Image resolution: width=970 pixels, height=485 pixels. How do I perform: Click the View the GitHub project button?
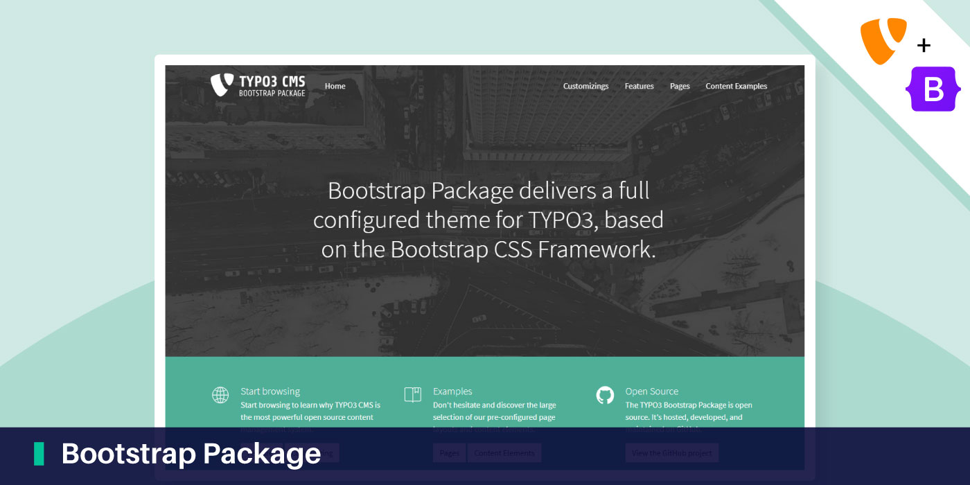pyautogui.click(x=672, y=453)
